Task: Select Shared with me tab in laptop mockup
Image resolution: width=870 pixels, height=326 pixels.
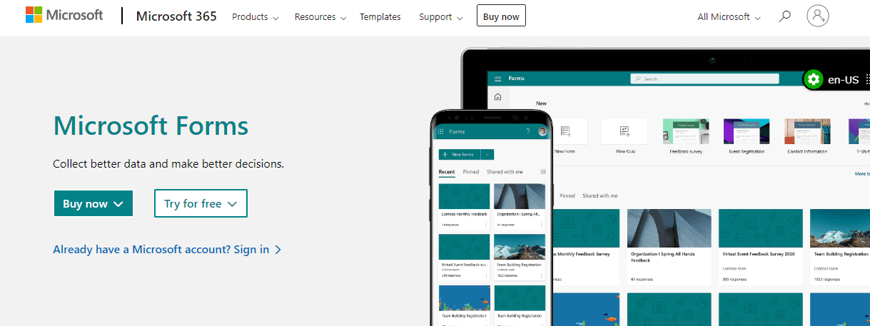Action: 600,195
